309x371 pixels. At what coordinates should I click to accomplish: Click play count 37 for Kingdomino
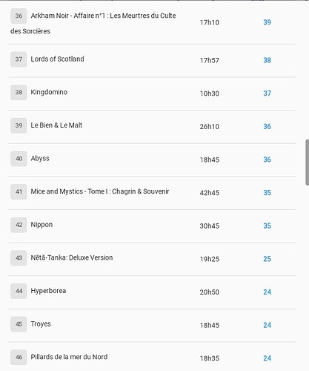tap(267, 93)
